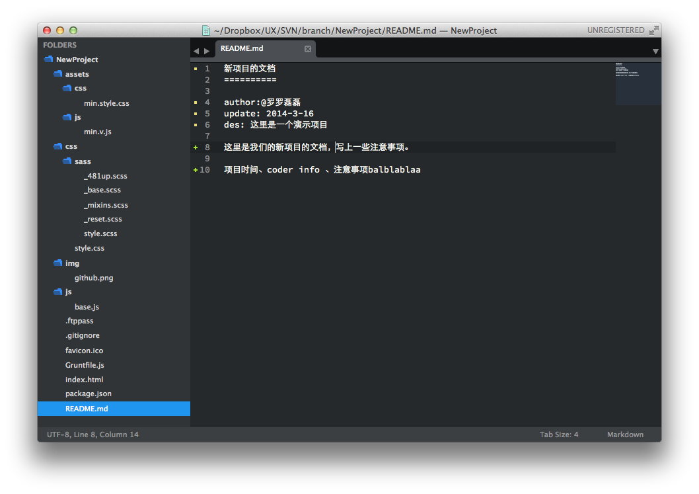Open the Markdown syntax selector
This screenshot has height=494, width=699.
click(625, 434)
